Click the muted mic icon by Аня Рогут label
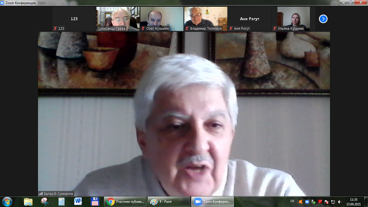368x207 pixels. 231,28
